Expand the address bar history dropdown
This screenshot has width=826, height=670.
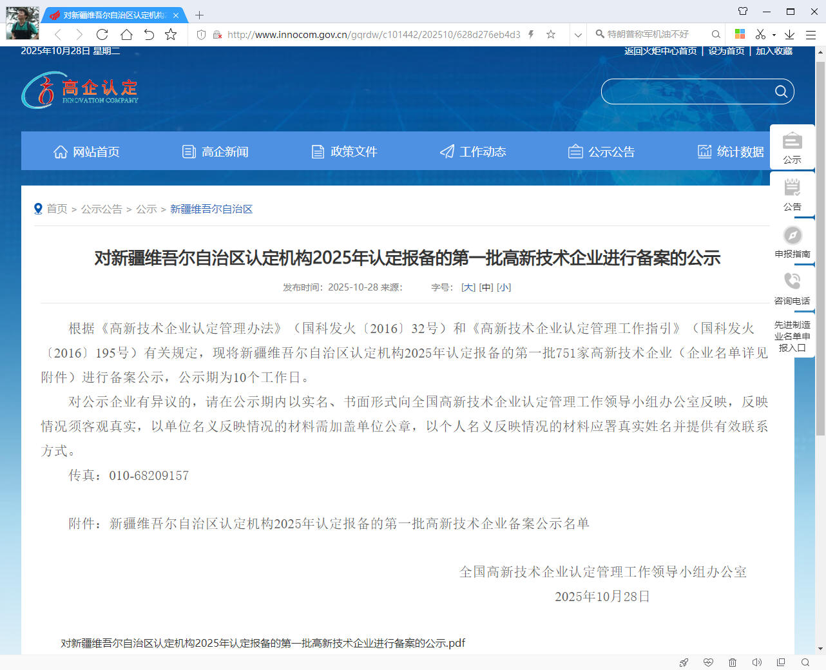pyautogui.click(x=578, y=35)
